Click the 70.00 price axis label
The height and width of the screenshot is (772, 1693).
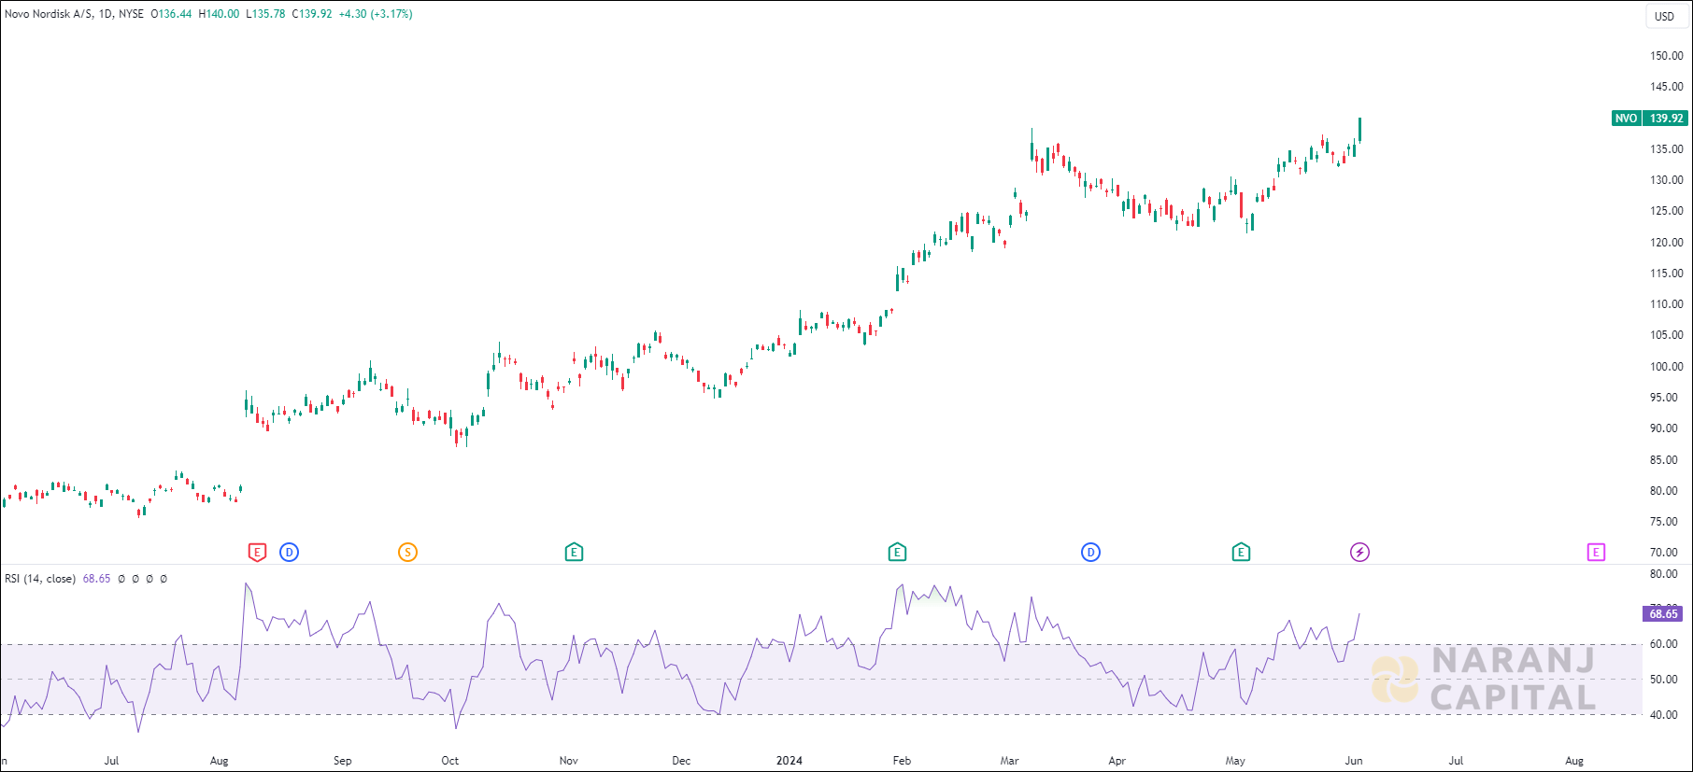coord(1663,553)
